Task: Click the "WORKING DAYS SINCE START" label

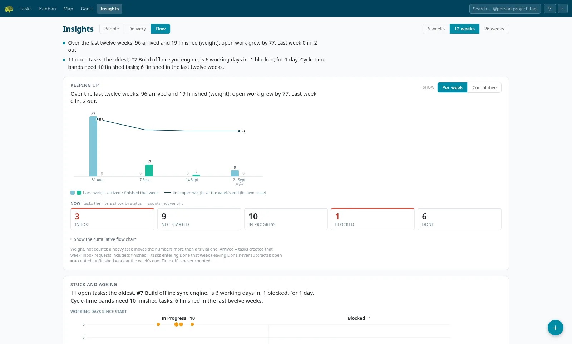Action: pyautogui.click(x=99, y=312)
